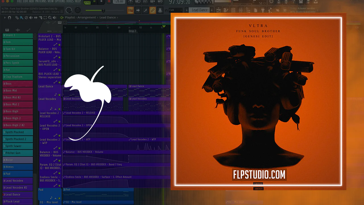Click the help question mark icon
Image resolution: width=364 pixels, height=205 pixels.
(x=293, y=2)
